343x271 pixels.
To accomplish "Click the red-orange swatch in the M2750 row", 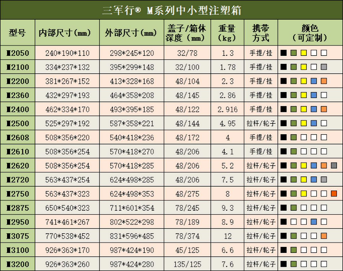I will [x=334, y=194].
